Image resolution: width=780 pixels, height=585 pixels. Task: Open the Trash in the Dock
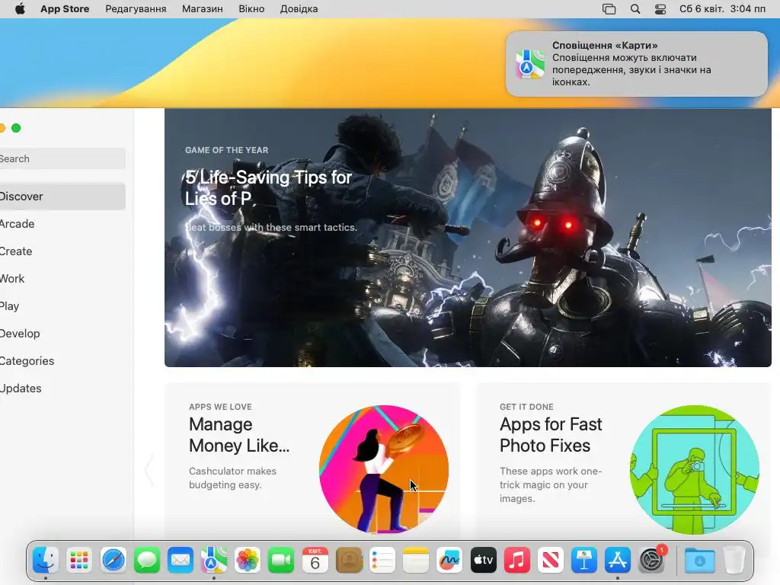pos(734,561)
